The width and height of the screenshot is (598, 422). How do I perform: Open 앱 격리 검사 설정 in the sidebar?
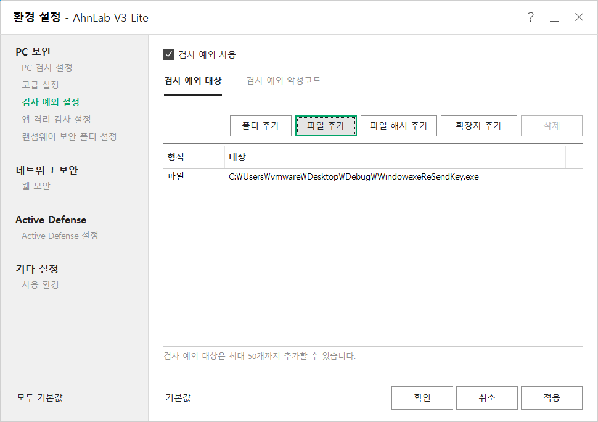[x=57, y=120]
